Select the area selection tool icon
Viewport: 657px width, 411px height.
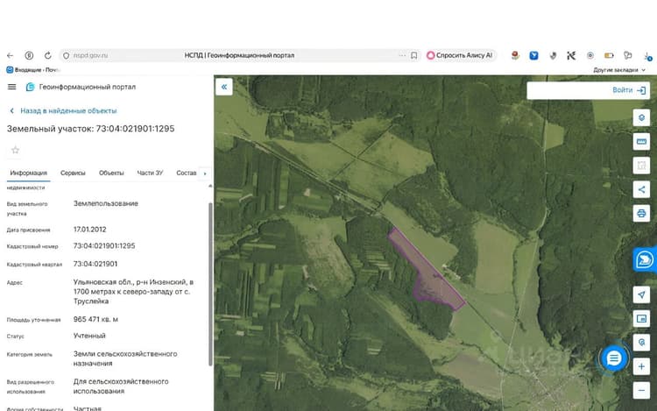[x=641, y=166]
